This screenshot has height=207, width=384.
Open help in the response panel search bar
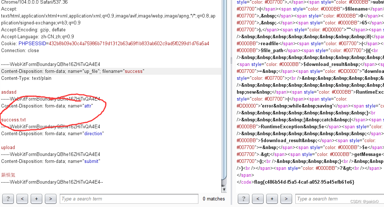(244, 199)
